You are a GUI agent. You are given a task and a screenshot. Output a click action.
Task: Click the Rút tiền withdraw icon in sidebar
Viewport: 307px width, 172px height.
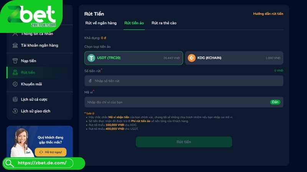click(15, 72)
